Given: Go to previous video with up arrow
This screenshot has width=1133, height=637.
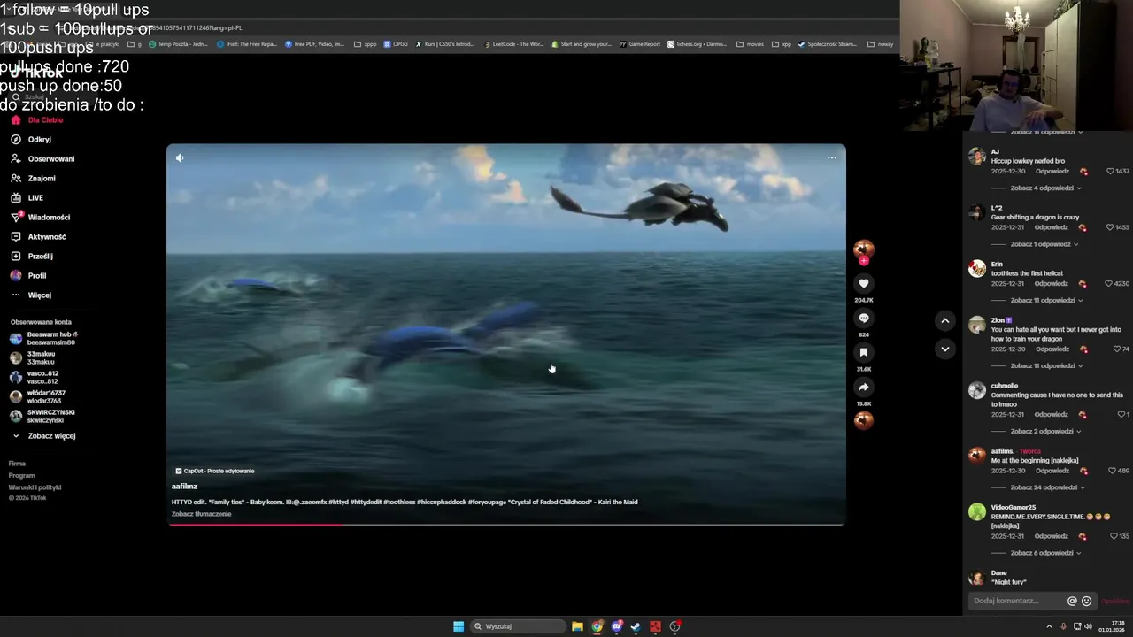Looking at the screenshot, I should pos(945,321).
